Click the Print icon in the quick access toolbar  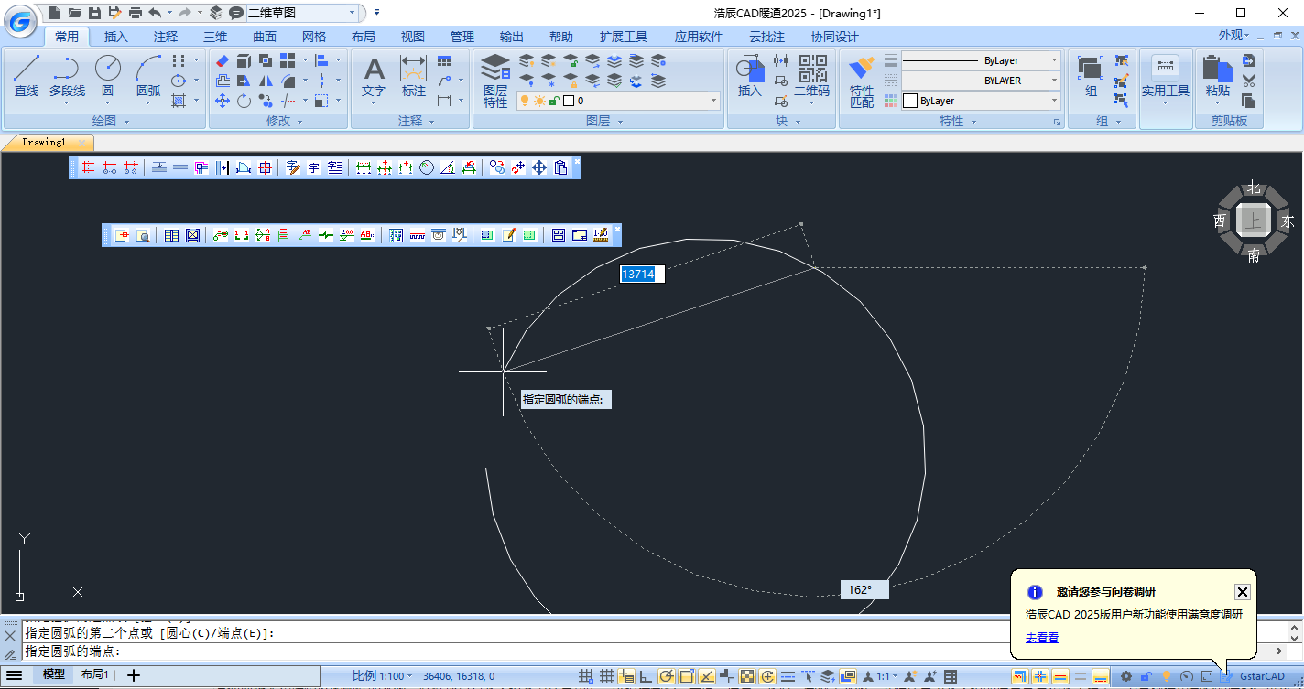click(136, 13)
